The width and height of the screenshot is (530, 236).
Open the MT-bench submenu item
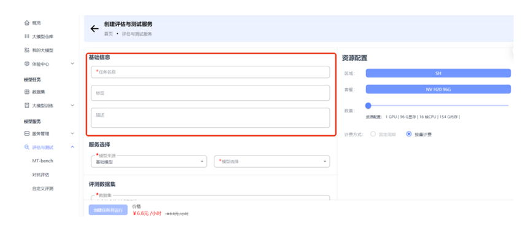click(x=42, y=161)
